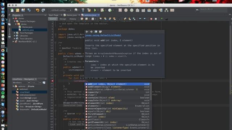Click the square stop icon in editor toolbar
232x130 pixels.
coord(156,19)
